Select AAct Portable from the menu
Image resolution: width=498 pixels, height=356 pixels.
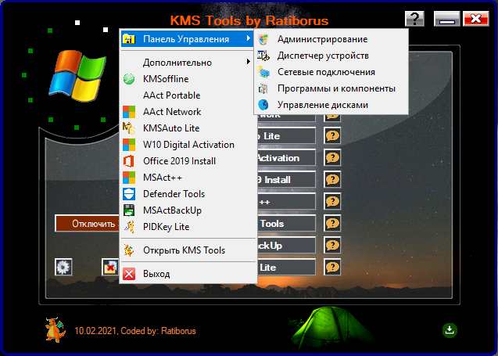pyautogui.click(x=171, y=95)
